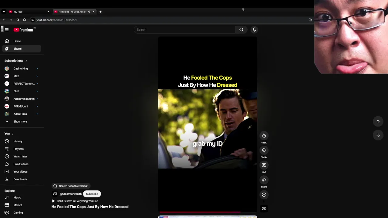Start voice search with the microphone
Image resolution: width=388 pixels, height=218 pixels.
(x=254, y=30)
